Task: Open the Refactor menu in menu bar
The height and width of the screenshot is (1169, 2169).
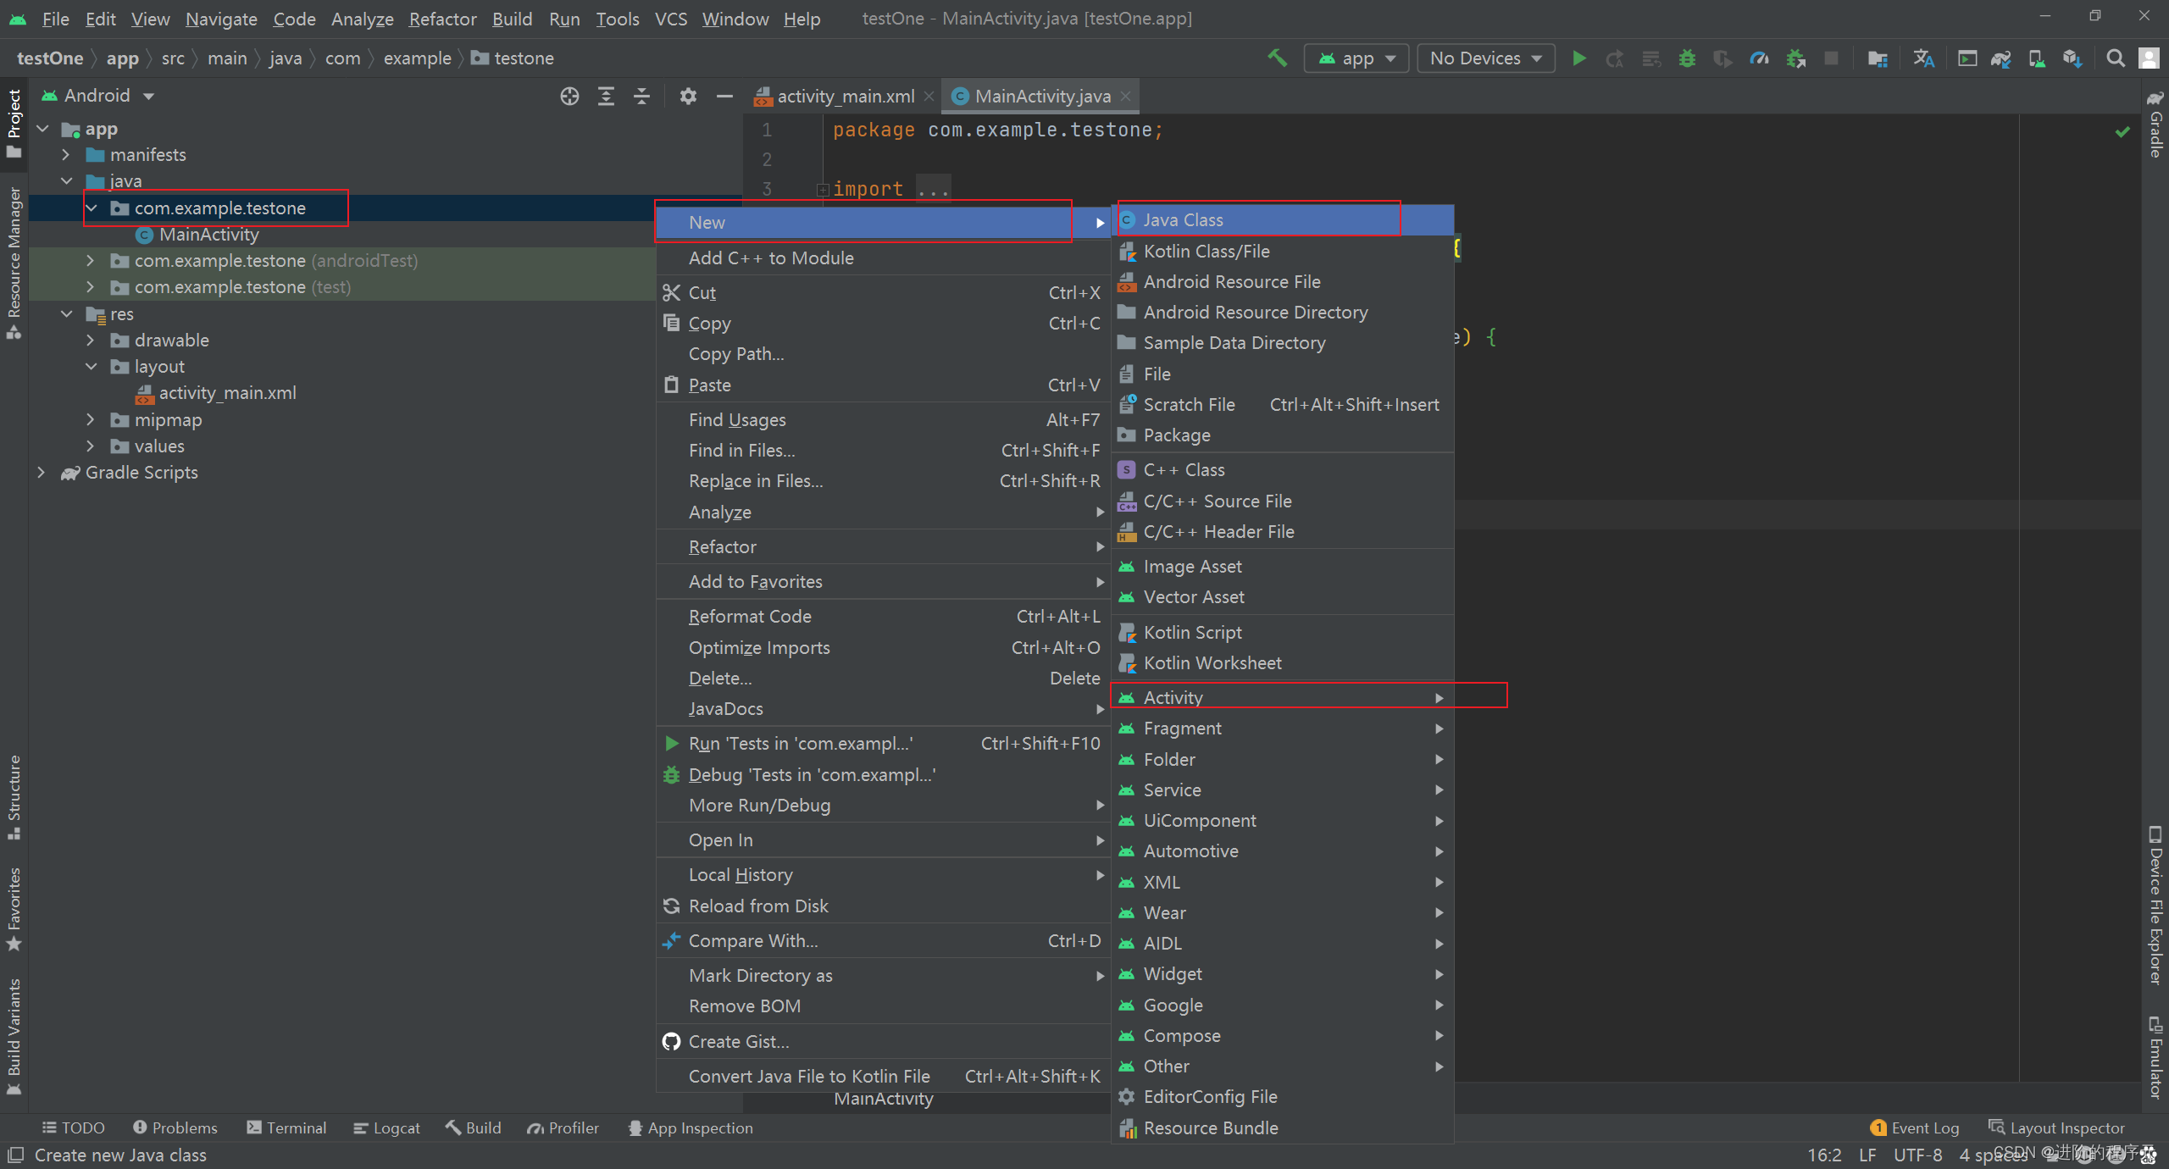Action: [x=442, y=19]
